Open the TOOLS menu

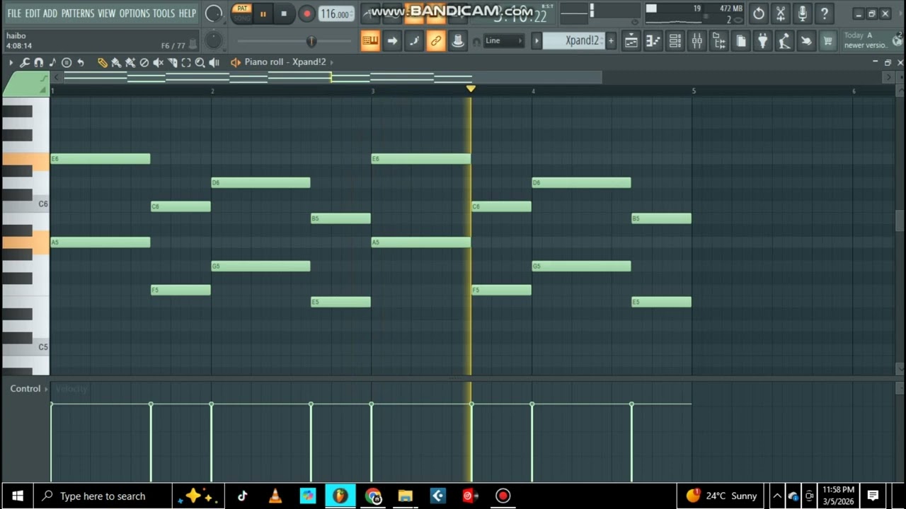pos(164,13)
